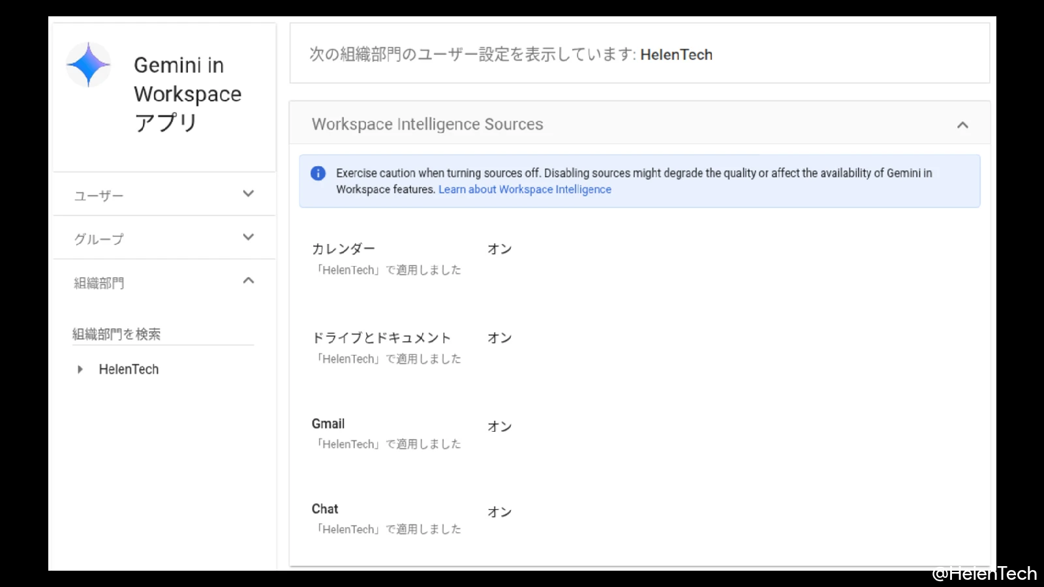Expand the ユーザー section chevron

248,194
